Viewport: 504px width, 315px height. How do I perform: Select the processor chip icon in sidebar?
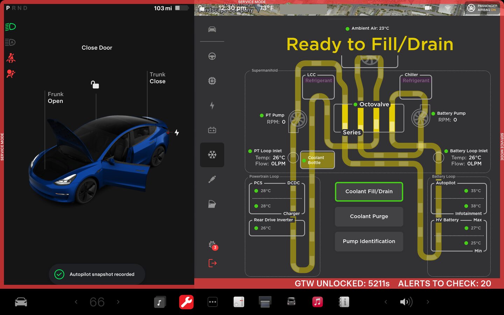coord(212,81)
